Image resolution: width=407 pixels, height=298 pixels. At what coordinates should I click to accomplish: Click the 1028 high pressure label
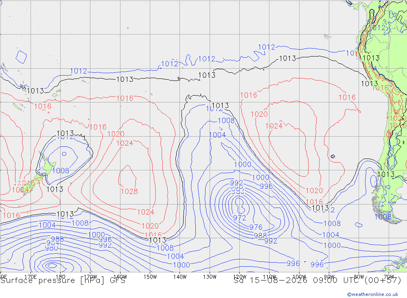(x=129, y=191)
